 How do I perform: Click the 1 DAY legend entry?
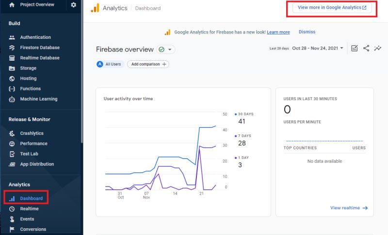(x=242, y=158)
